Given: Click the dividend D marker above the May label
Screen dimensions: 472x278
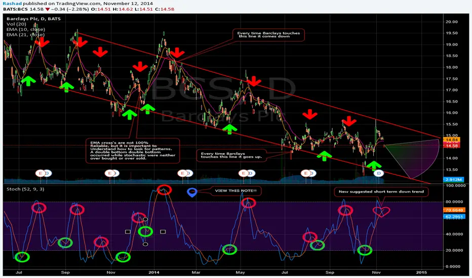Looking at the screenshot, I should [251, 173].
